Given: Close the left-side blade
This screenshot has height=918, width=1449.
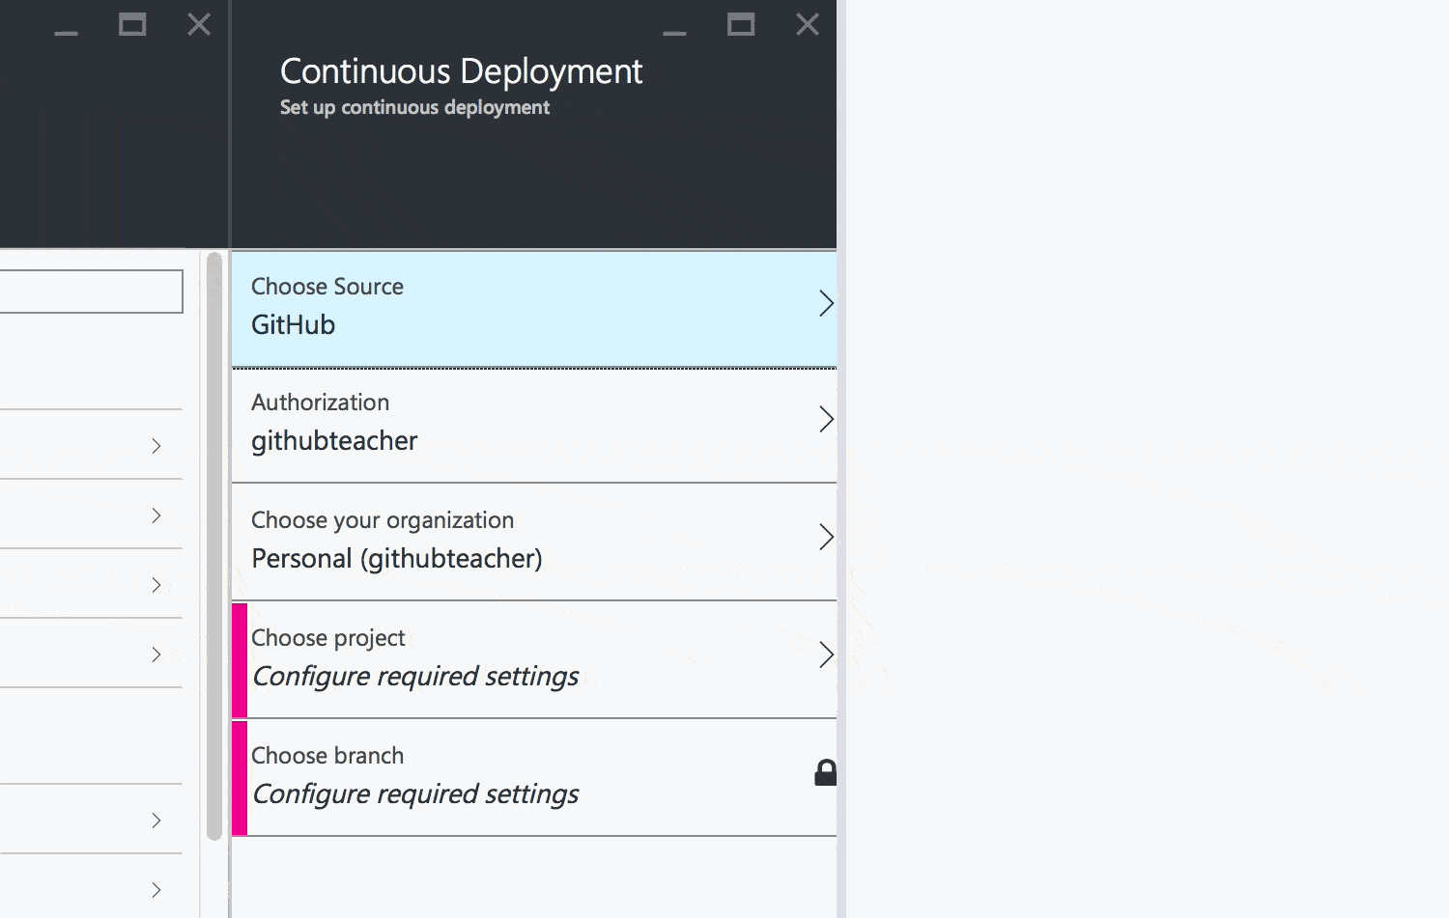Looking at the screenshot, I should point(199,25).
